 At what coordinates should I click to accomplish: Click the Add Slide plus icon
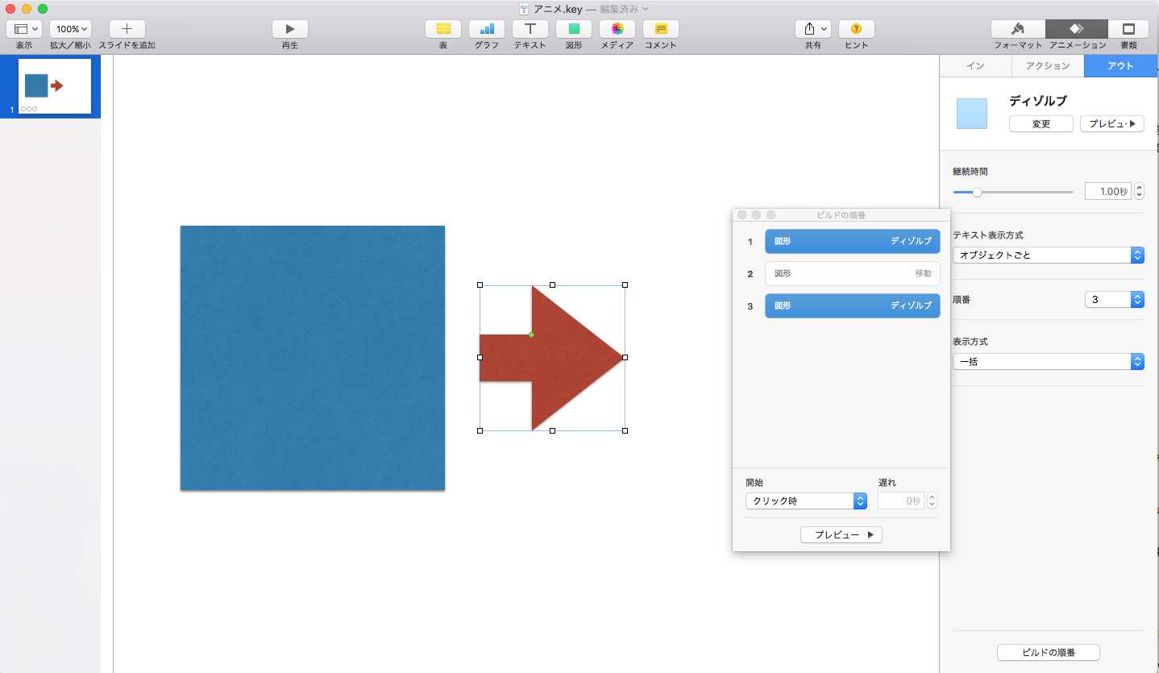click(x=127, y=29)
